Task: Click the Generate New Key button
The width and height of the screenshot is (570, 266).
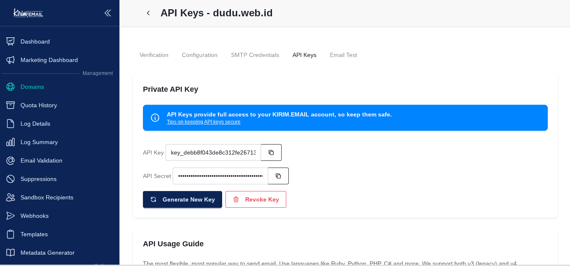Action: pos(182,199)
